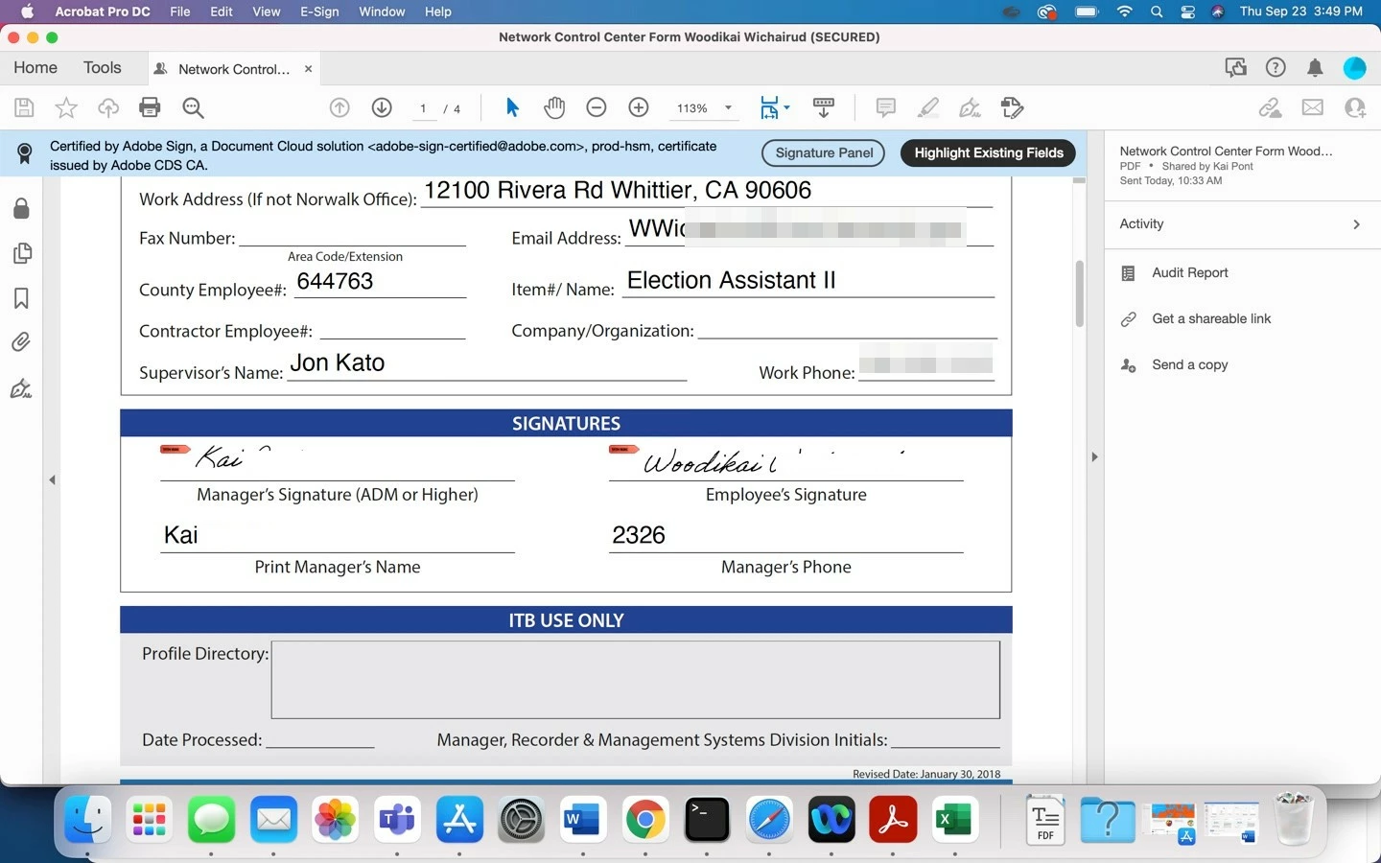Close the Network Control document tab
The image size is (1381, 863).
[308, 69]
